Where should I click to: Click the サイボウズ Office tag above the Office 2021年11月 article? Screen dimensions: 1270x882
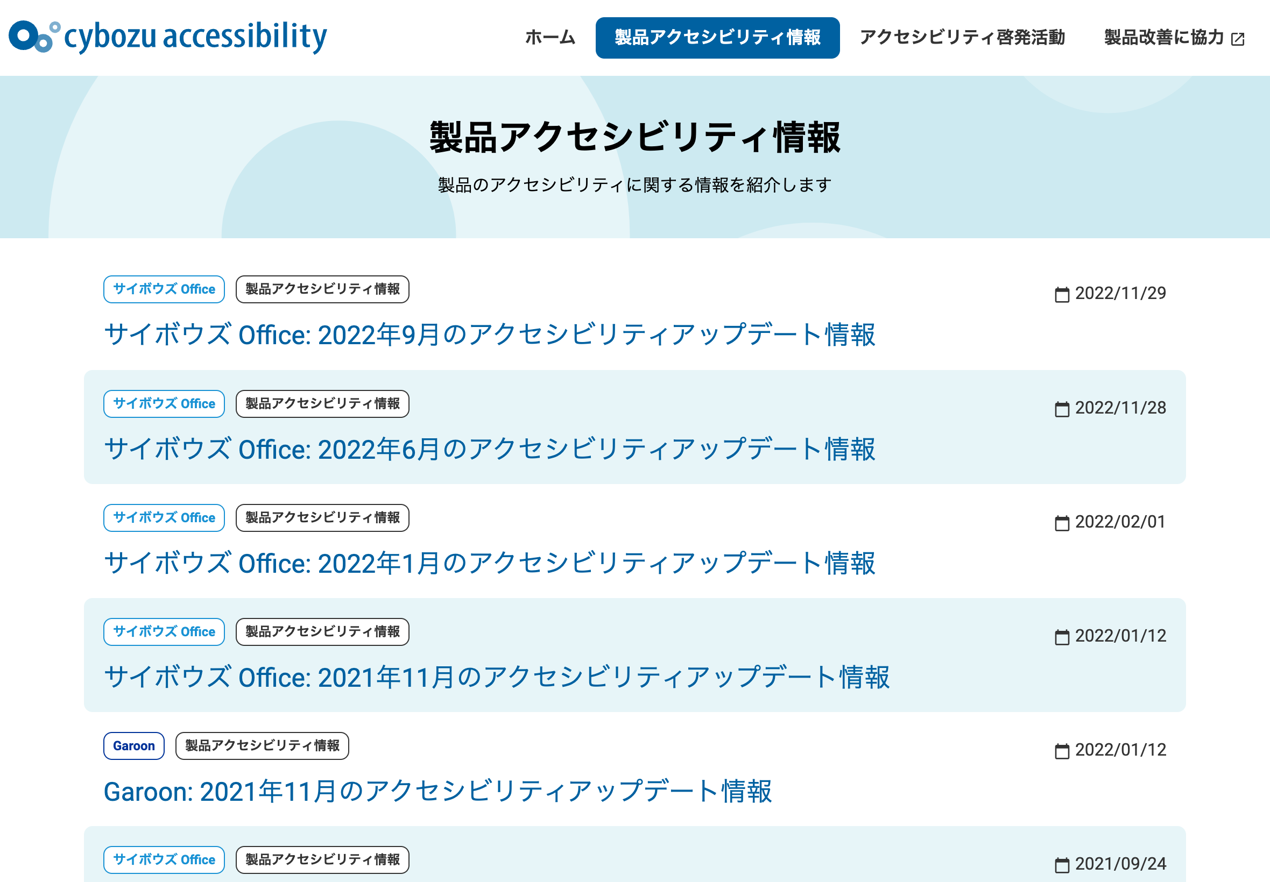click(x=164, y=632)
